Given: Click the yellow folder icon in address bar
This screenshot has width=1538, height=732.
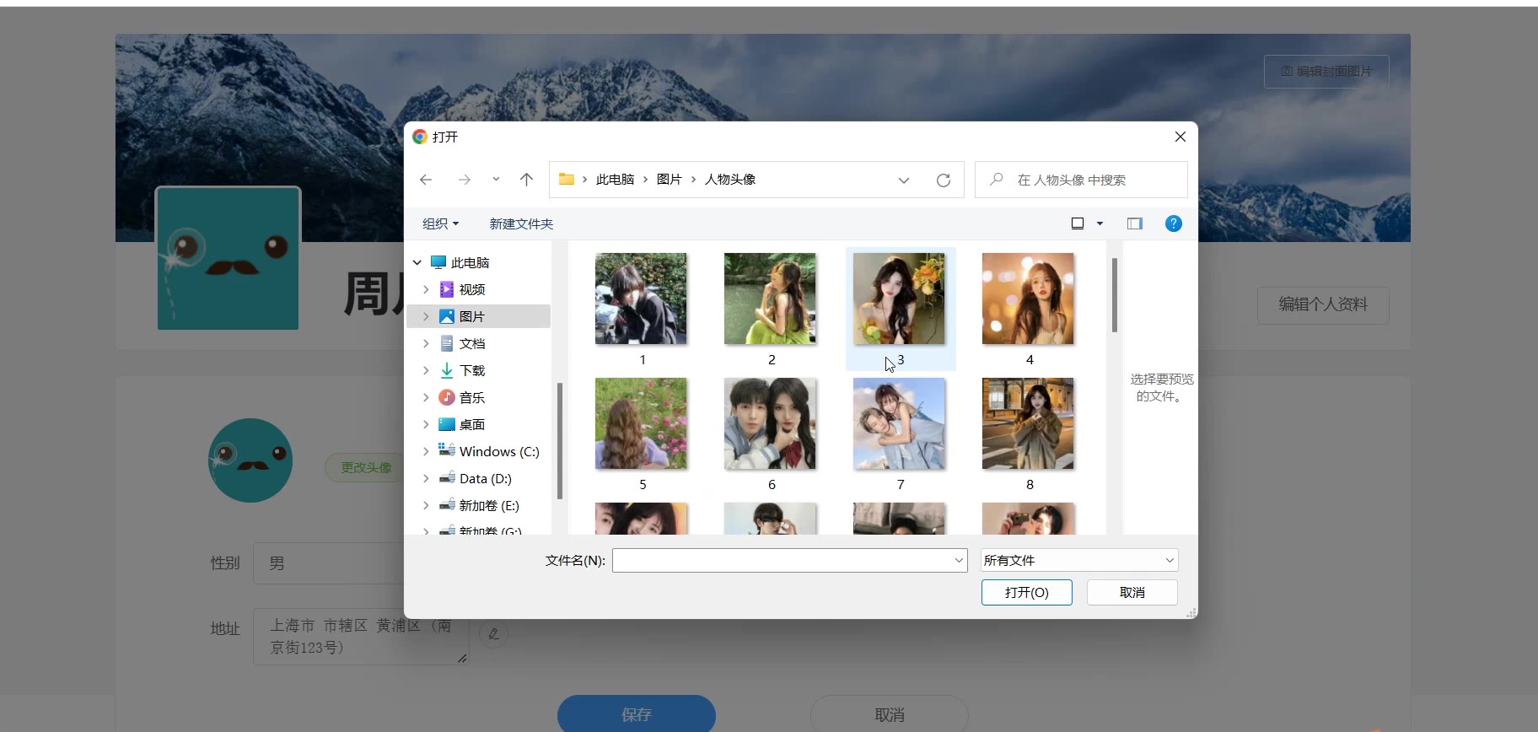Looking at the screenshot, I should point(567,180).
